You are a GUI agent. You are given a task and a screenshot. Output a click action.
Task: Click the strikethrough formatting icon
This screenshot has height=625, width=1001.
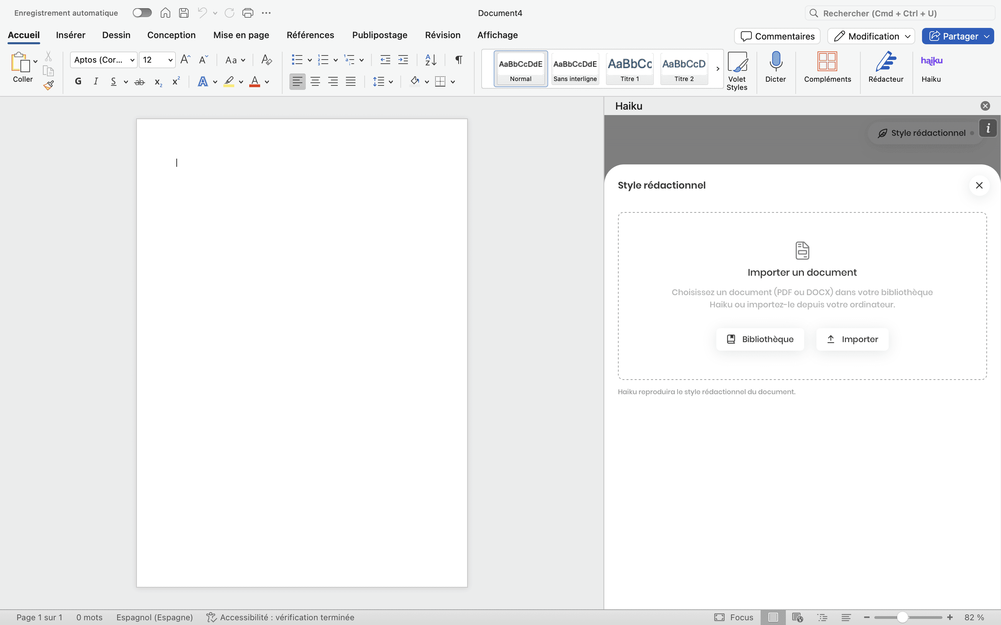coord(139,82)
